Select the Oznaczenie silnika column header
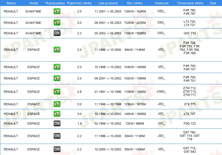The image size is (222, 155). tap(189, 3)
